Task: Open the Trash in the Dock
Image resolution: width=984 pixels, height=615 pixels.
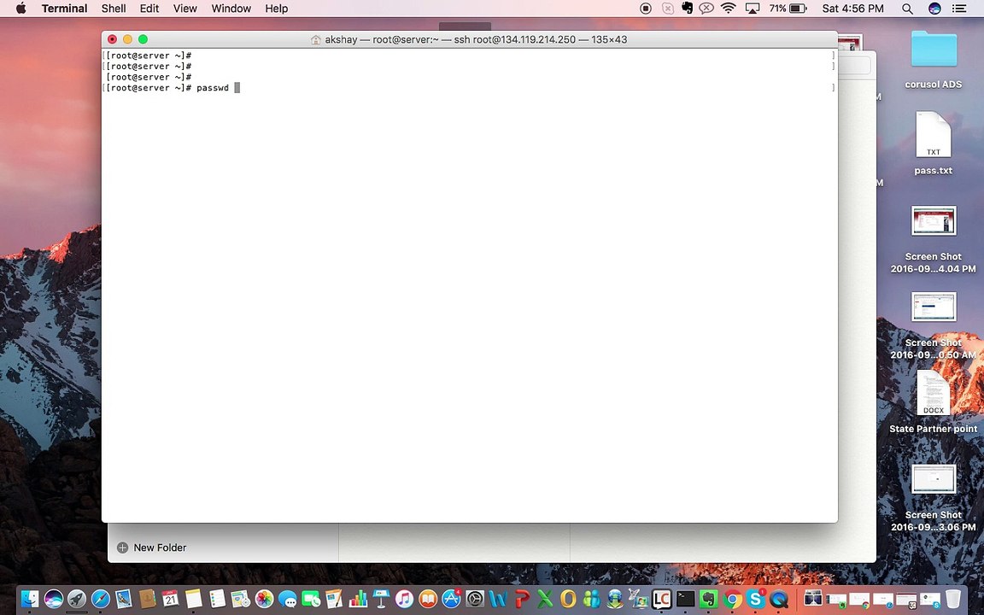Action: tap(952, 599)
